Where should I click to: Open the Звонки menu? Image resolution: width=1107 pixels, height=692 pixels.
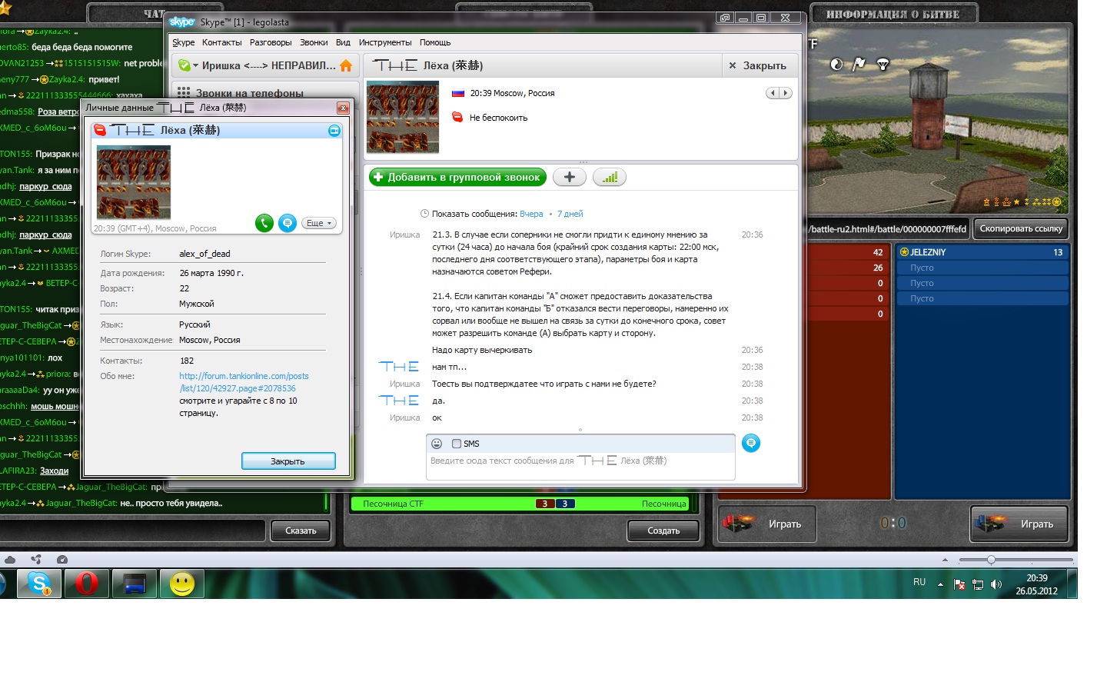click(x=314, y=42)
